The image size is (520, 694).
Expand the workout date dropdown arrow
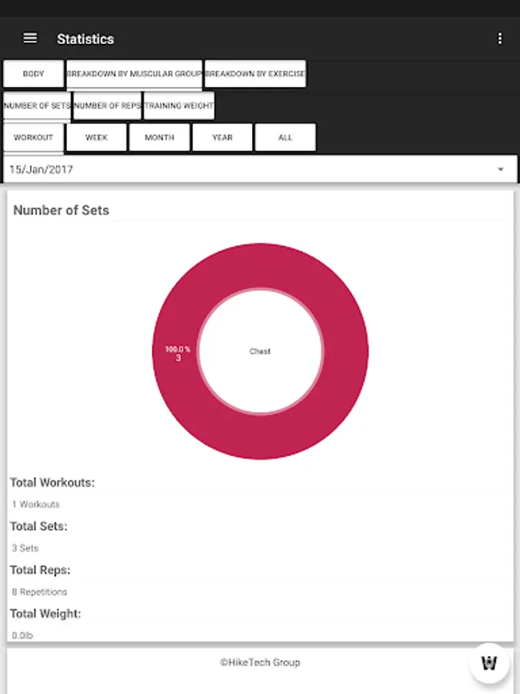501,170
